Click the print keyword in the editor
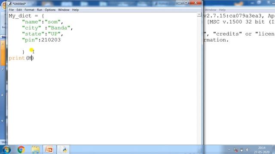This screenshot has width=275, height=154. (17, 58)
